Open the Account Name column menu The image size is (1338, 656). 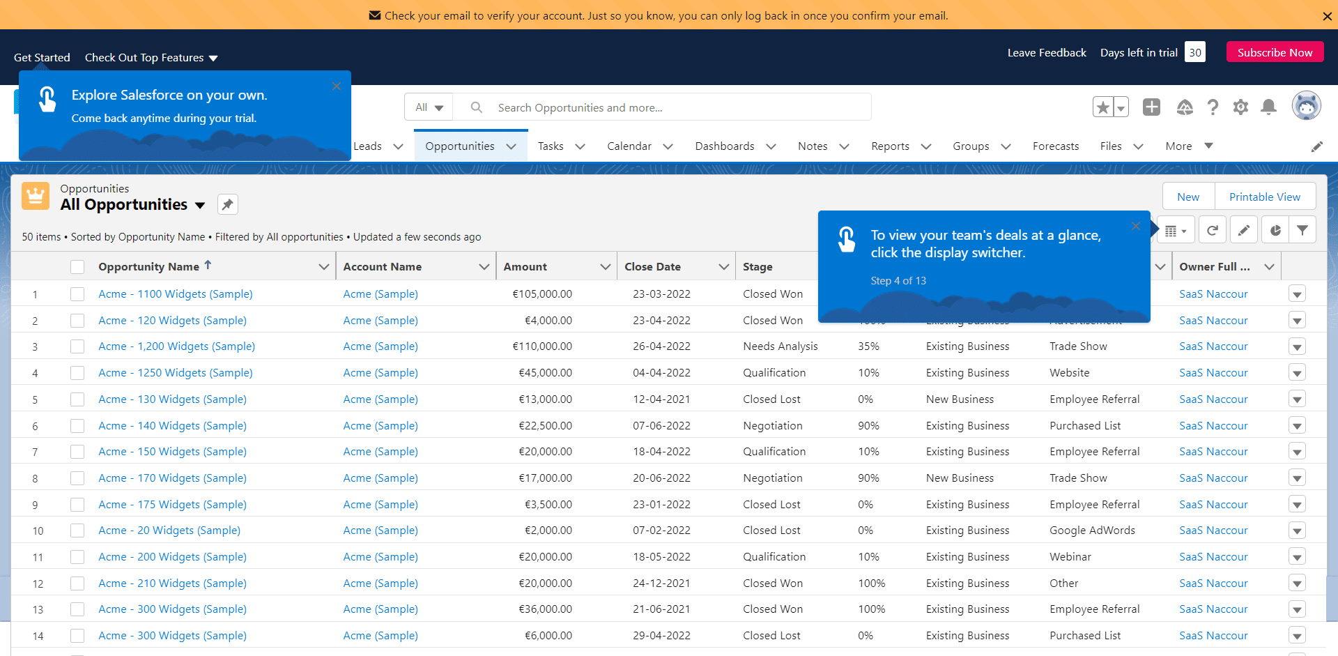point(484,267)
